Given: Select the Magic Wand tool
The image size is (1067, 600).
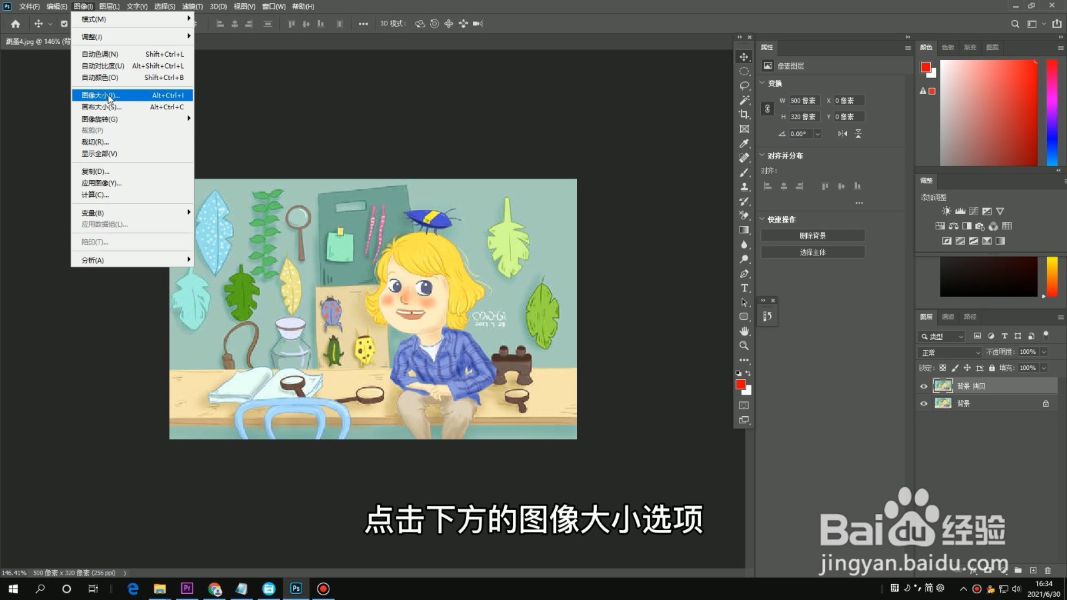Looking at the screenshot, I should (x=744, y=100).
